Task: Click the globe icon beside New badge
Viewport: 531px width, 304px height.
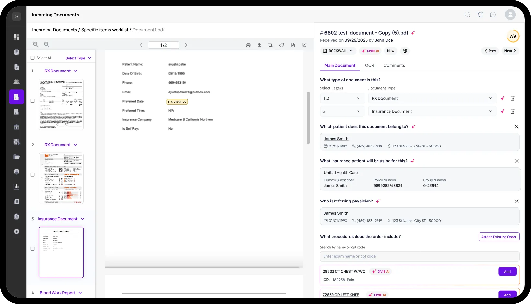Action: pyautogui.click(x=405, y=51)
